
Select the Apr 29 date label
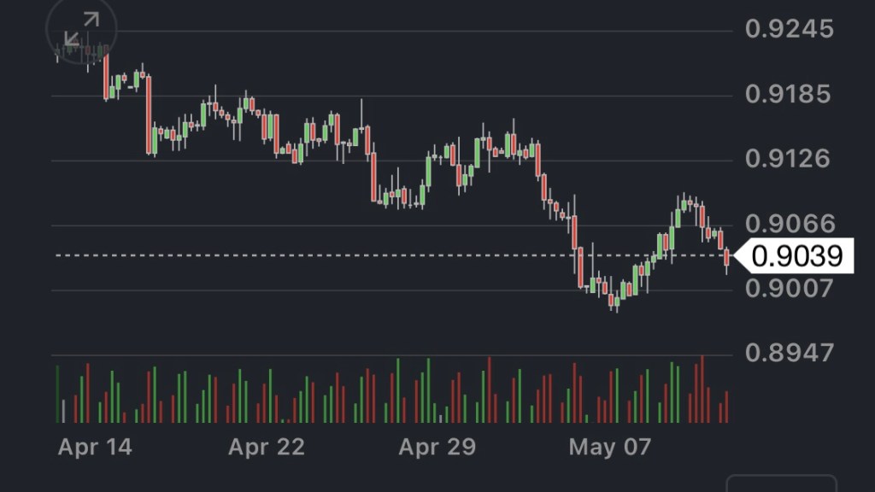437,447
